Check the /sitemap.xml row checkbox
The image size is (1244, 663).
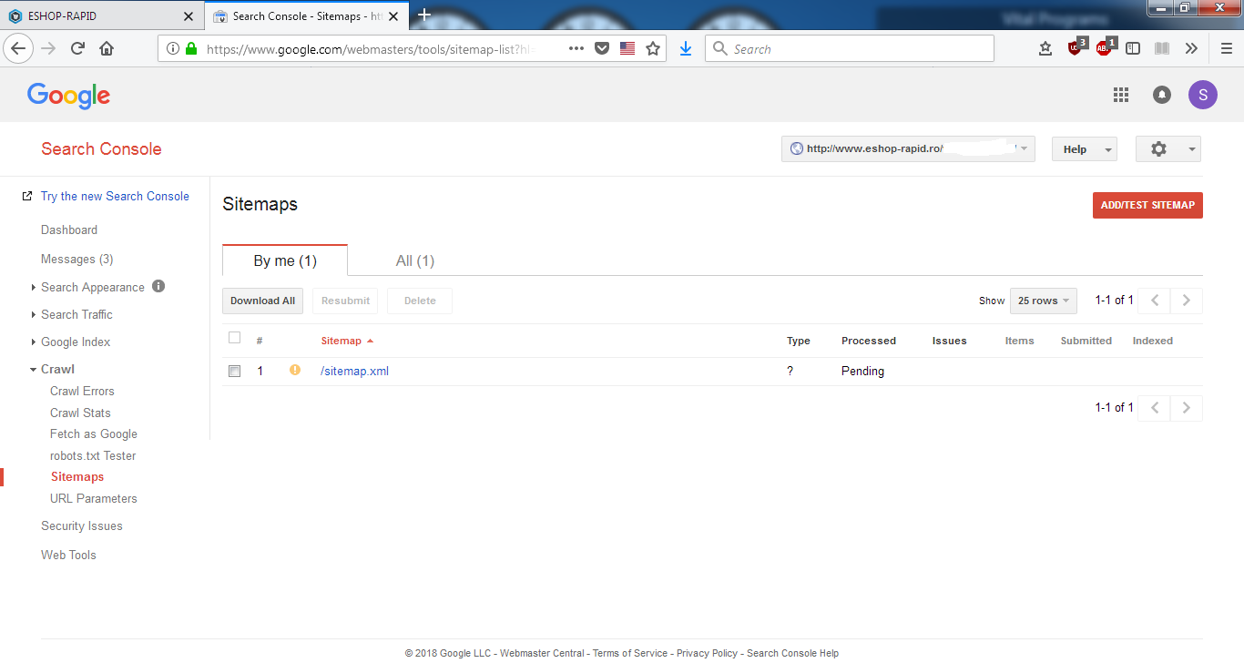click(234, 372)
